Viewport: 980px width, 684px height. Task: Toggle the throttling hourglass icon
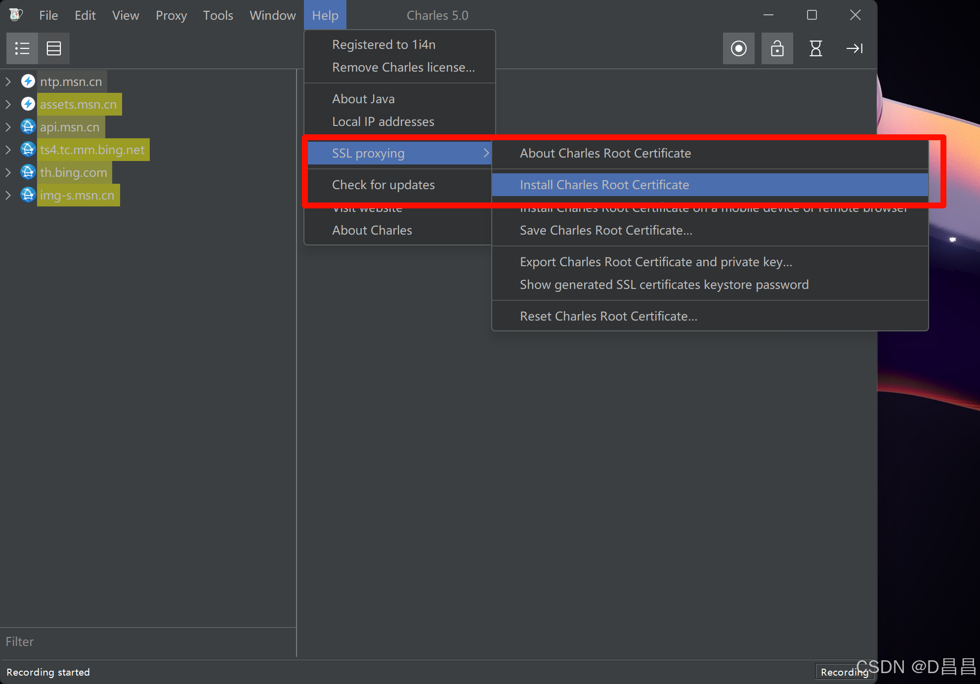(815, 48)
